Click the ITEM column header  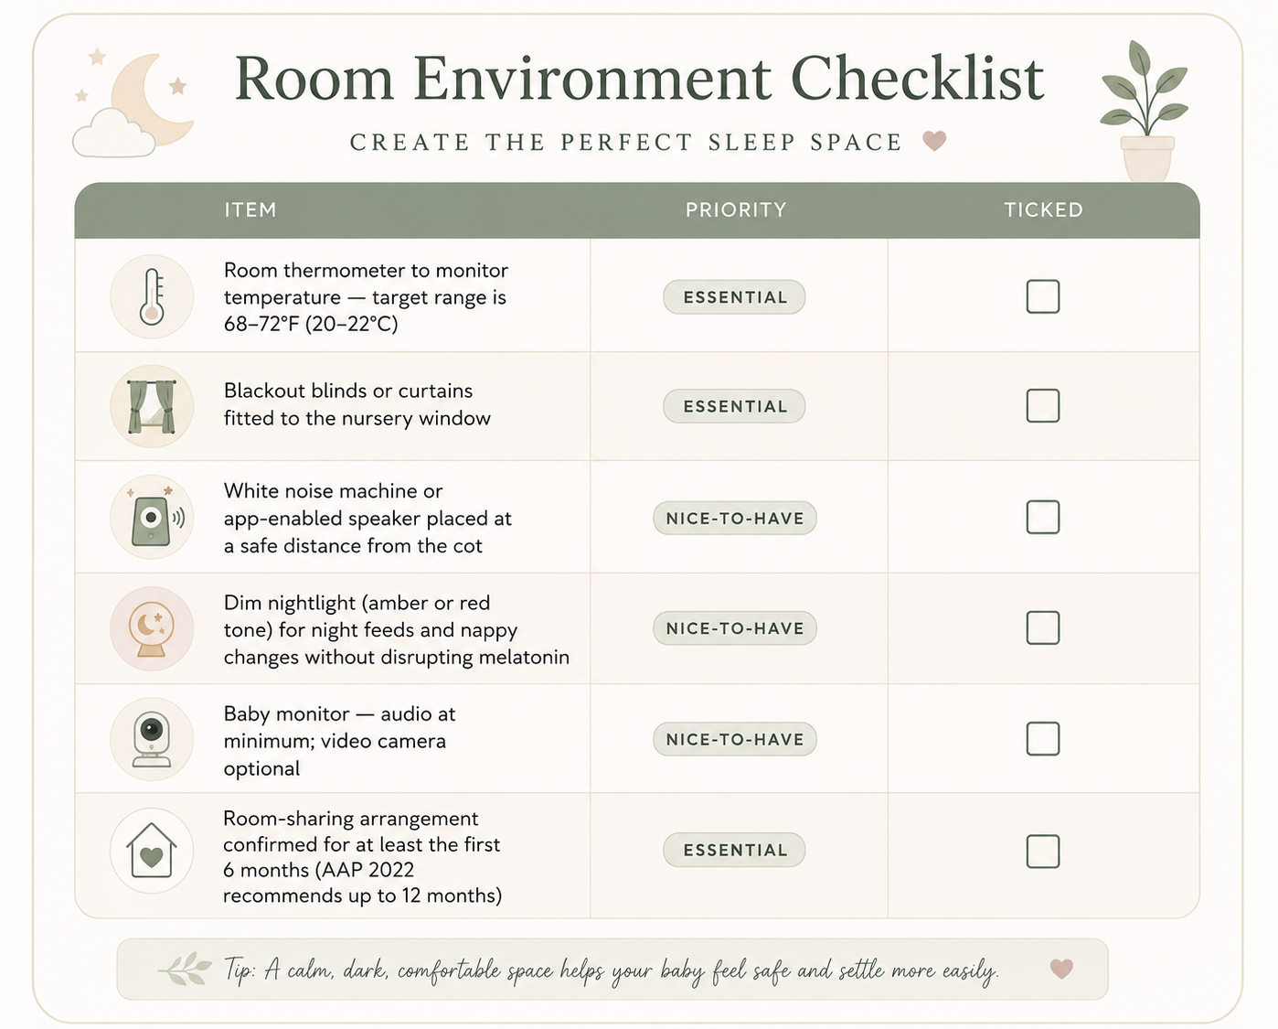tap(250, 209)
